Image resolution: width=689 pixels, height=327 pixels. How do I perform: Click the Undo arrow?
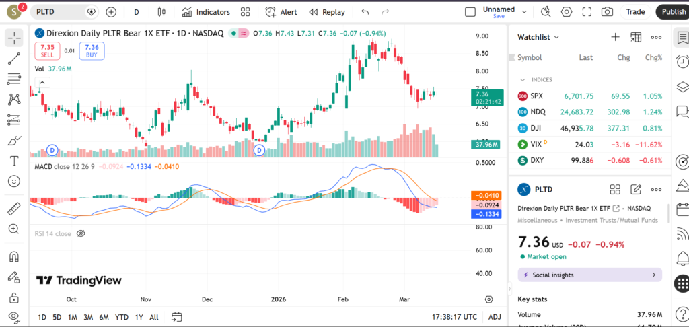coord(365,12)
